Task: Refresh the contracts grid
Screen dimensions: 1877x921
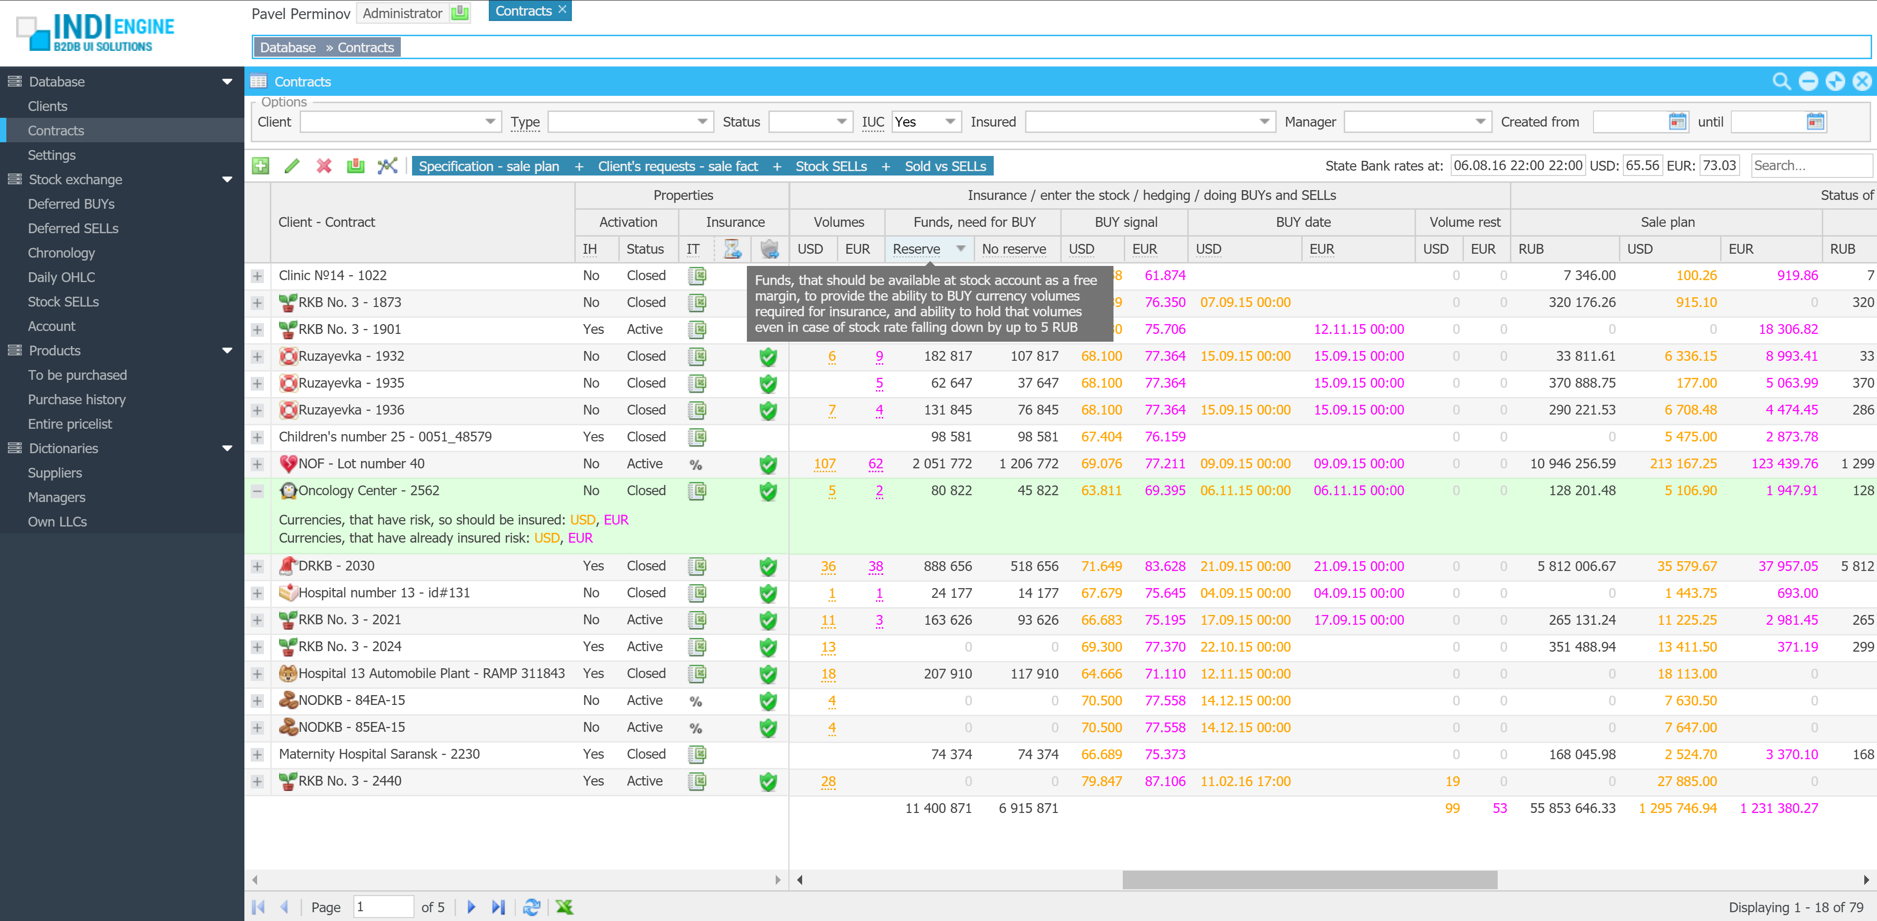Action: 531,906
